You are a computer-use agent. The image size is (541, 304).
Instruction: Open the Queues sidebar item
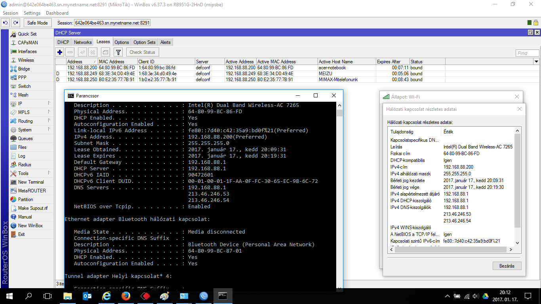click(x=25, y=139)
